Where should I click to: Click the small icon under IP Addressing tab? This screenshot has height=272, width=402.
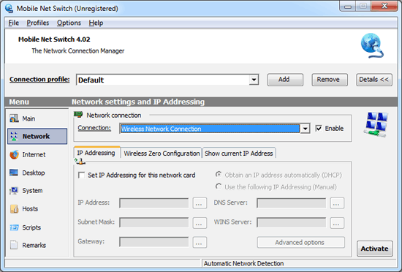tap(80, 162)
